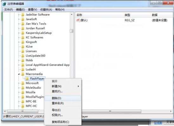Select the LiveUpdate360 key label
Screen dimensions: 174x126
click(x=35, y=56)
